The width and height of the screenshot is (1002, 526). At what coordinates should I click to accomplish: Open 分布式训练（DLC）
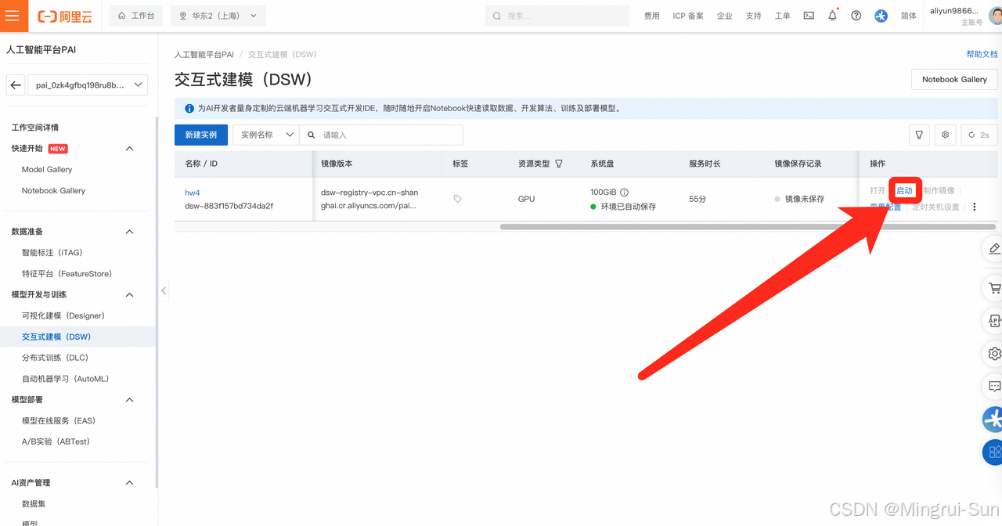coord(55,358)
